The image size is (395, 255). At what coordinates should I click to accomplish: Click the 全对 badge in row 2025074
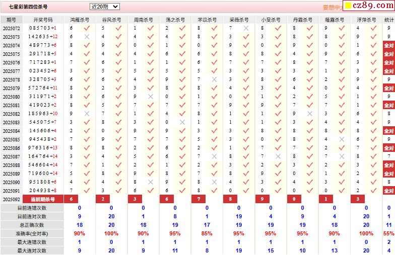pos(389,45)
